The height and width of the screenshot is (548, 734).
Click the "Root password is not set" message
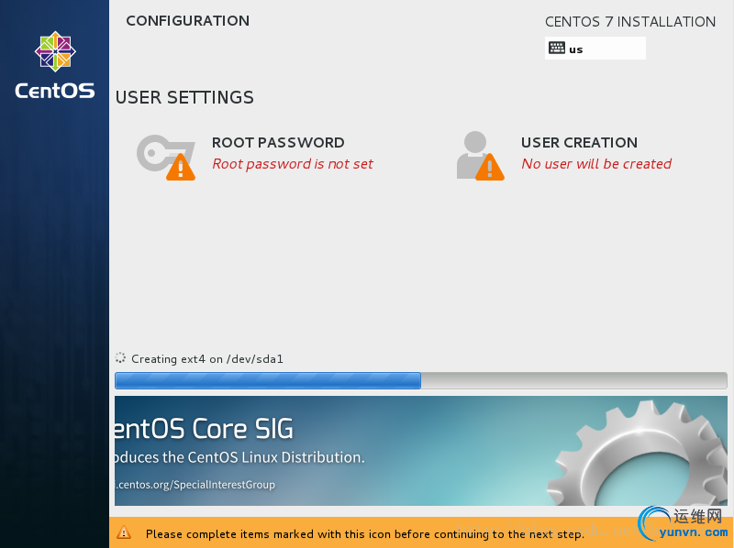pos(293,164)
